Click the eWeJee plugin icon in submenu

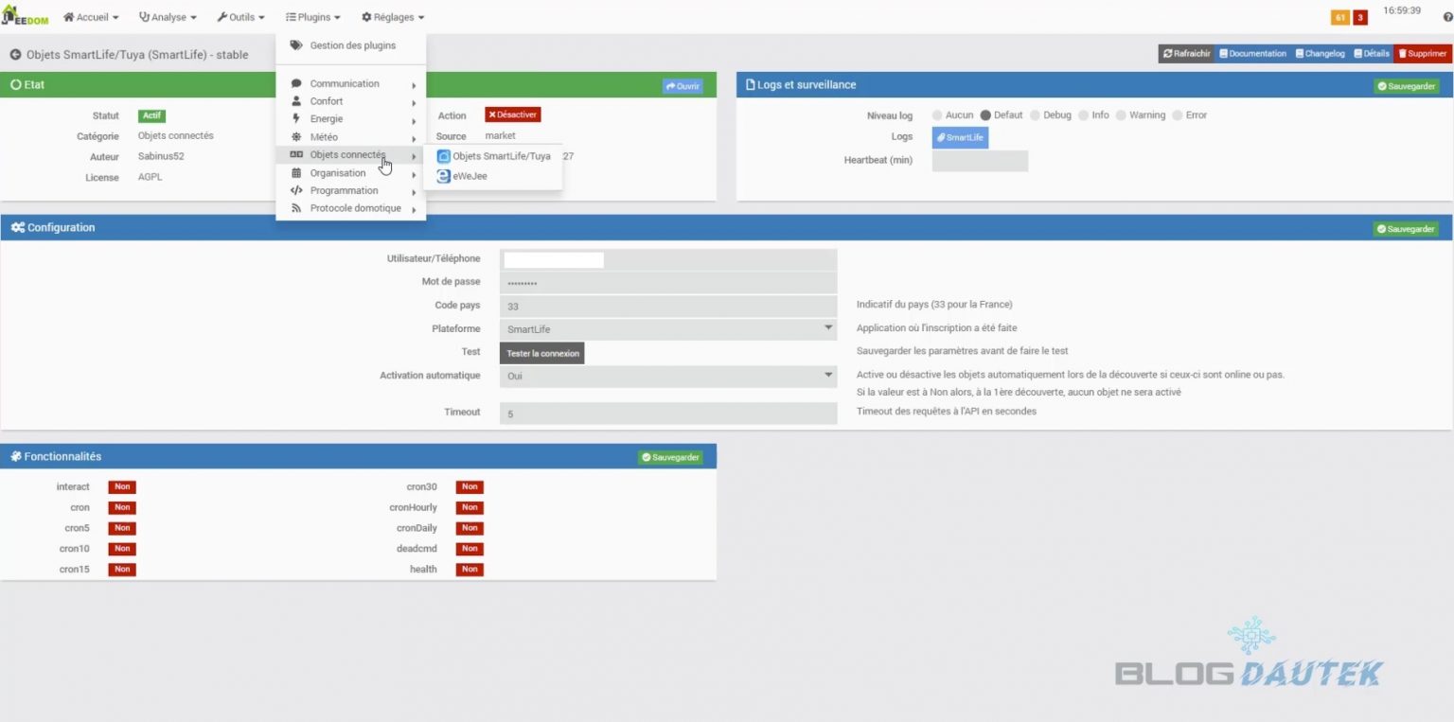[x=443, y=176]
